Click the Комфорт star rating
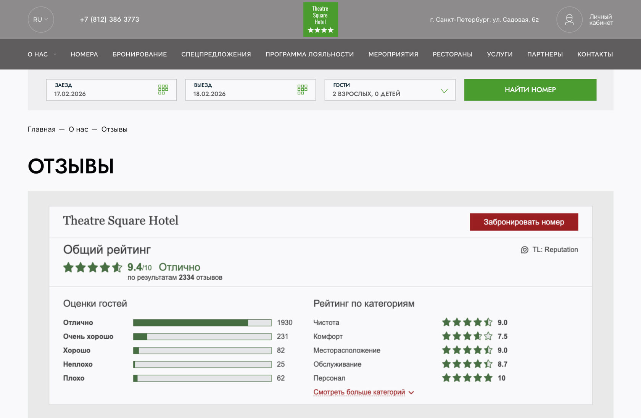The height and width of the screenshot is (418, 641). point(467,336)
